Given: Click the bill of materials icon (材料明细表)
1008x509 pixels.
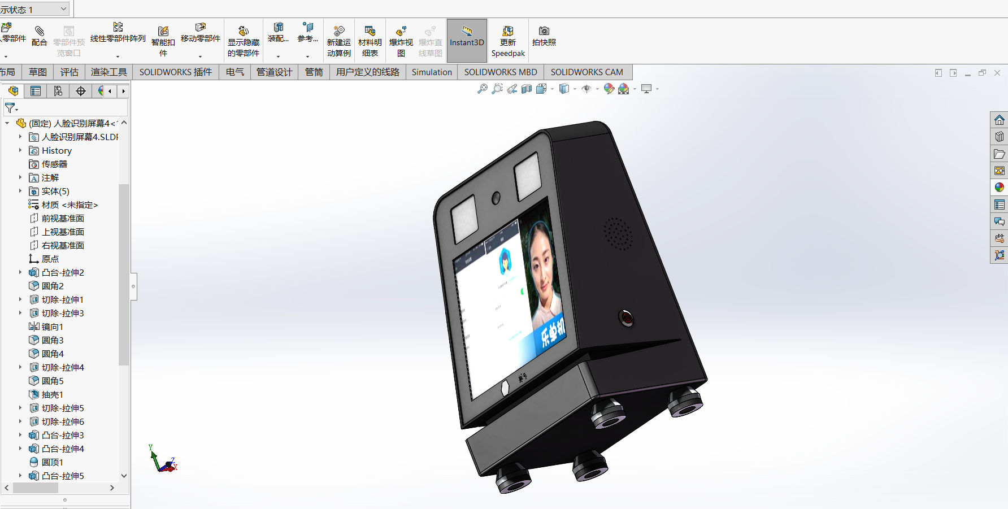Looking at the screenshot, I should point(370,41).
